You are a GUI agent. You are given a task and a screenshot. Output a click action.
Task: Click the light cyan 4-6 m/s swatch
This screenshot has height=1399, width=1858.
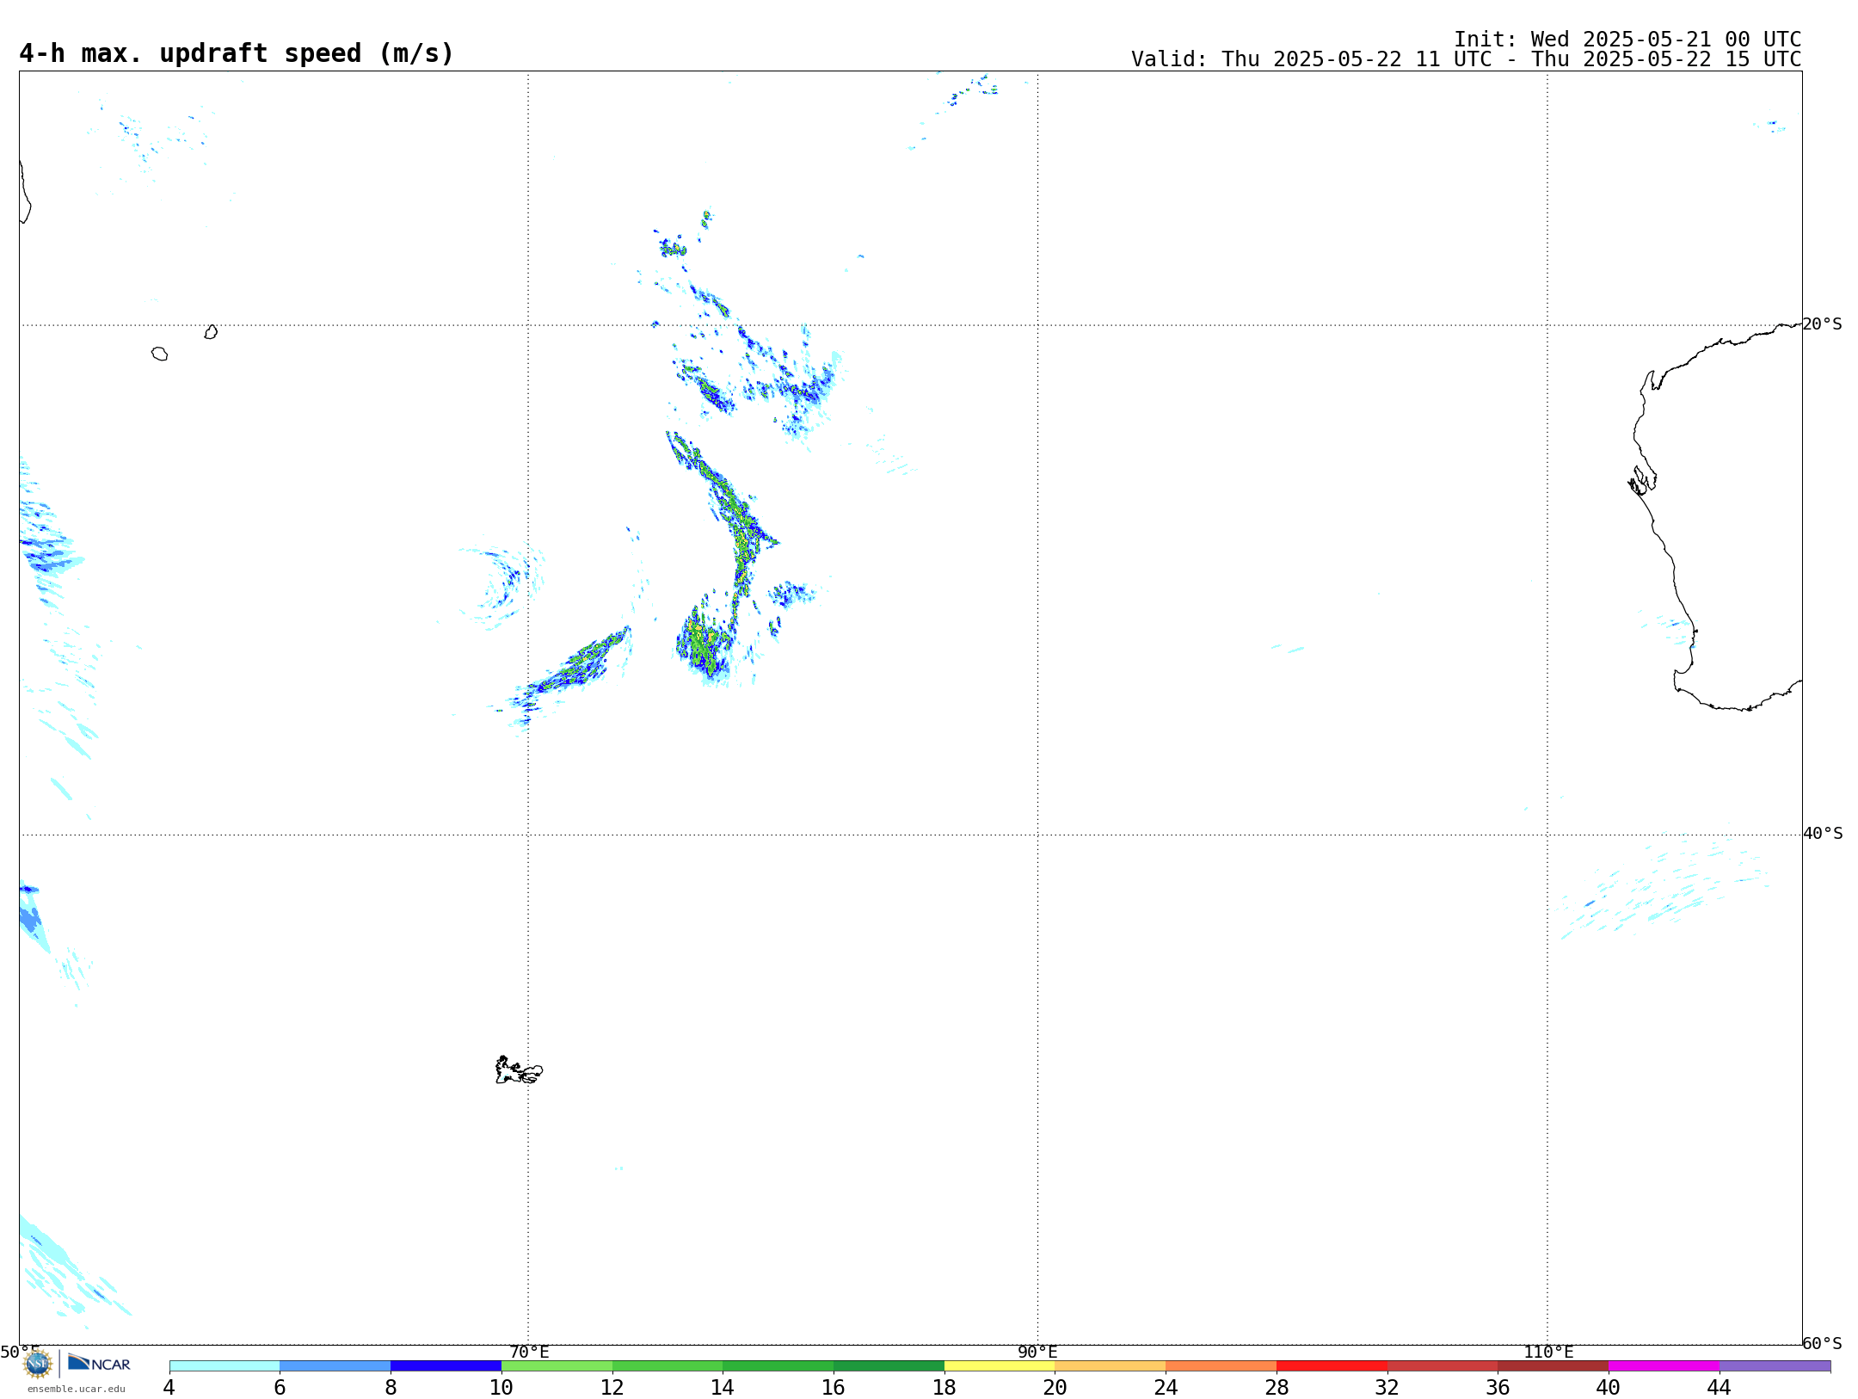[225, 1366]
